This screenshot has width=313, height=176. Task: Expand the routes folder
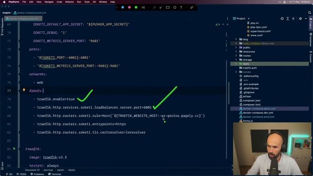coord(236,56)
